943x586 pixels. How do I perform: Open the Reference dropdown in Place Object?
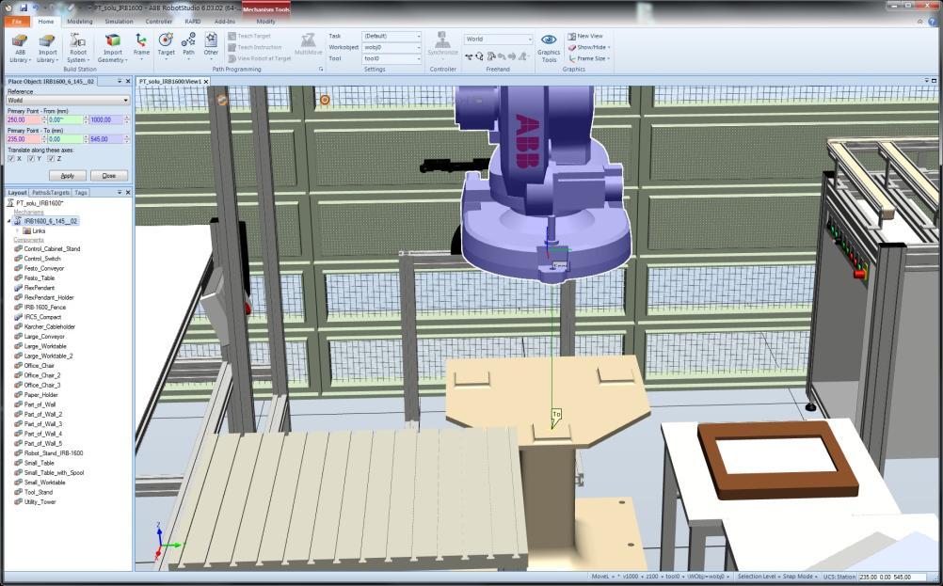(x=68, y=101)
